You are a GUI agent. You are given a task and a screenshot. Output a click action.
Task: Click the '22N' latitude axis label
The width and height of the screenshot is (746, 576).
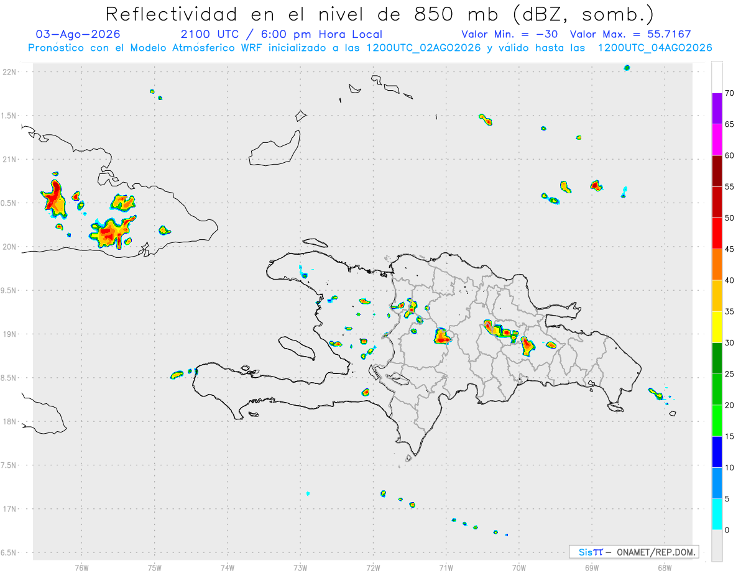[10, 72]
